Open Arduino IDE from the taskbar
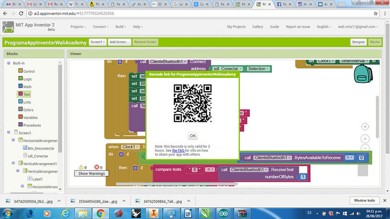This screenshot has height=219, width=390. (224, 214)
